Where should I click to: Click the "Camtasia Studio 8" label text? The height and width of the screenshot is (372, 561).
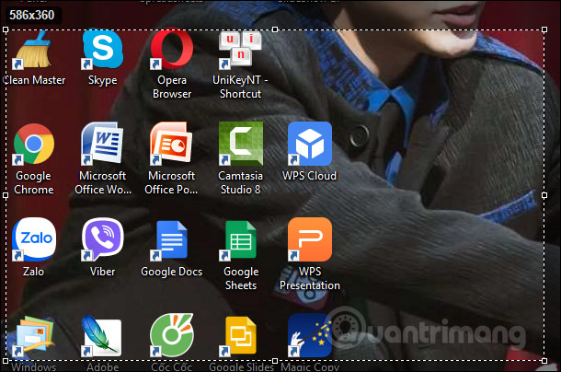(240, 182)
